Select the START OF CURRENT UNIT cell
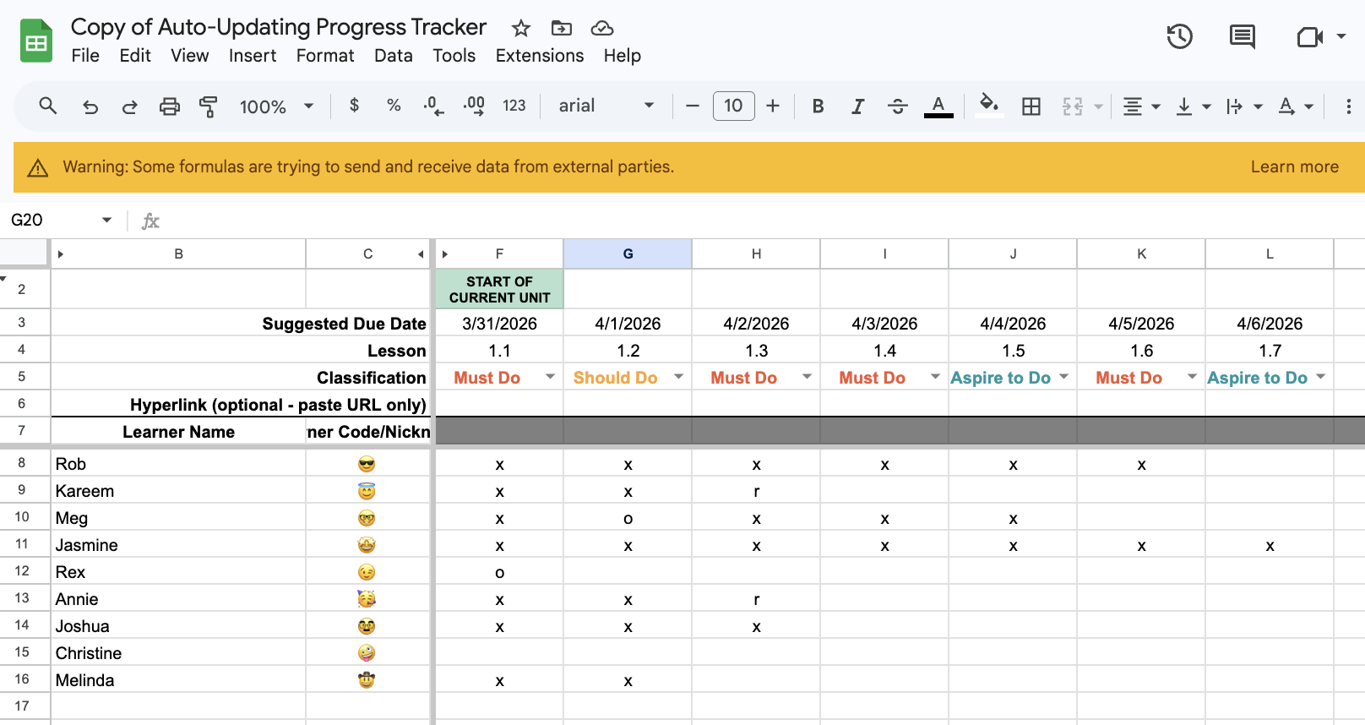Image resolution: width=1365 pixels, height=725 pixels. point(499,289)
